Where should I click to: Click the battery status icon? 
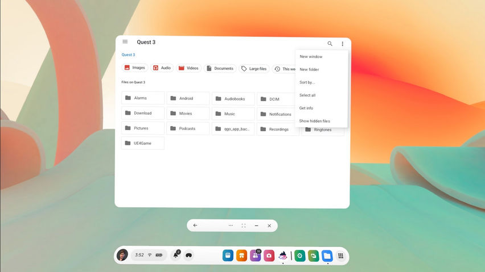159,255
